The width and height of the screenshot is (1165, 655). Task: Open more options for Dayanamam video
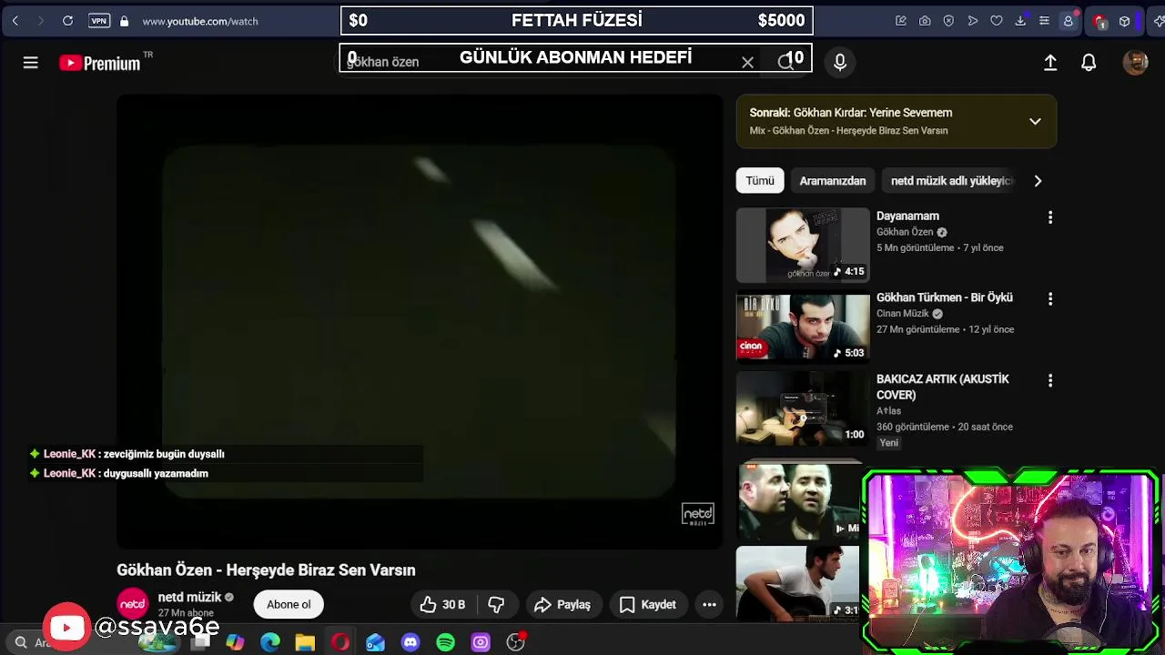[x=1050, y=217]
